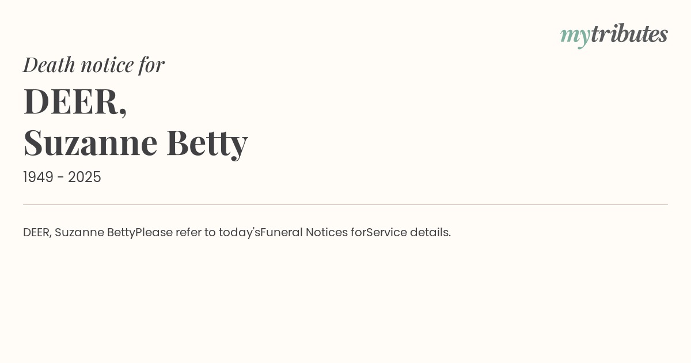Click the "Service details." phrase
Image resolution: width=691 pixels, height=363 pixels.
pos(409,233)
